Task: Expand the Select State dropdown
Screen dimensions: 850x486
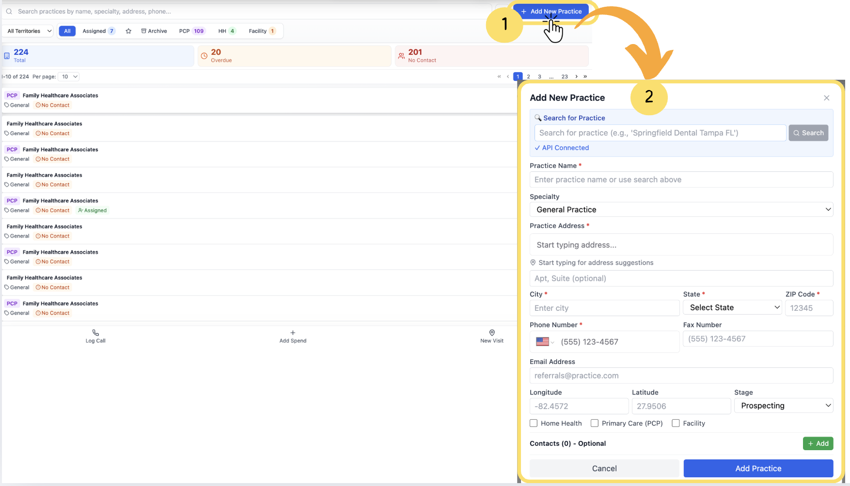Action: (732, 307)
